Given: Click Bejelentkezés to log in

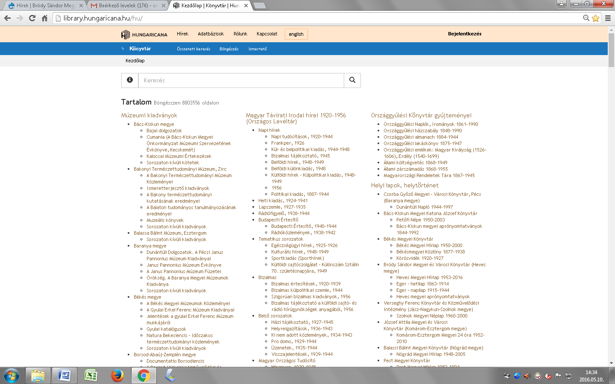Looking at the screenshot, I should [465, 34].
